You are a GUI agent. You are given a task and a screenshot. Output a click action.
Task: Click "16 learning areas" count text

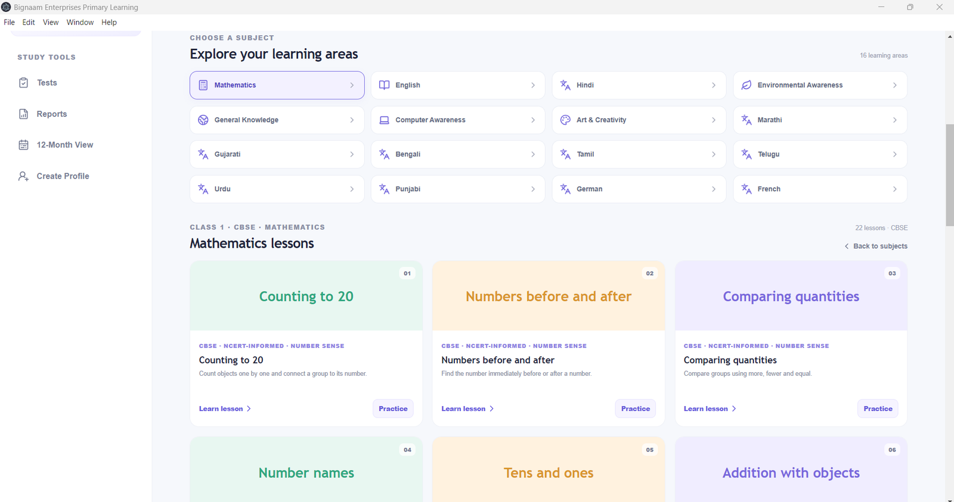[x=884, y=55]
